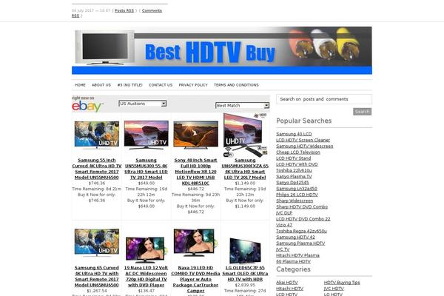Viewport: 444px width, 296px height.
Task: Open Samsung 65 Curved TV thumbnail
Action: 97,243
